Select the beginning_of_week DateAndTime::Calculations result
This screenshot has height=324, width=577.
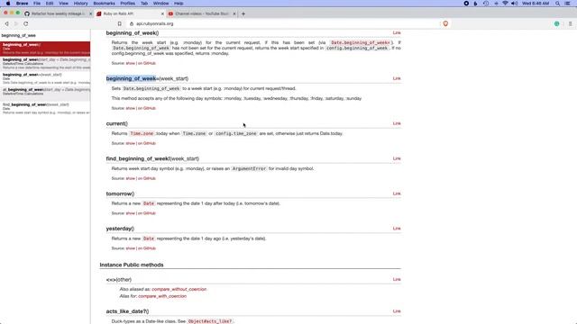coord(45,64)
